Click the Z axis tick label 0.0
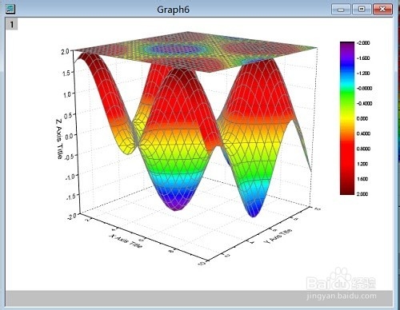 (69, 136)
